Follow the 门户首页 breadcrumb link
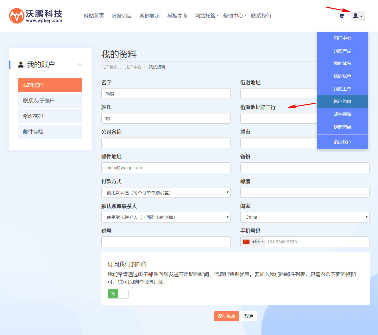 click(x=110, y=67)
